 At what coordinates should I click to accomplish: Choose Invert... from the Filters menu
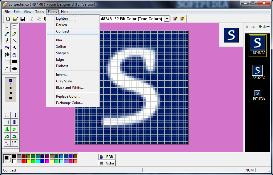[x=73, y=74]
